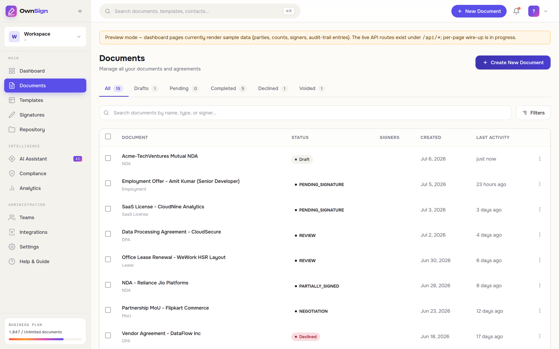This screenshot has width=559, height=349.
Task: Collapse the sidebar with double-chevron icon
Action: tap(80, 11)
